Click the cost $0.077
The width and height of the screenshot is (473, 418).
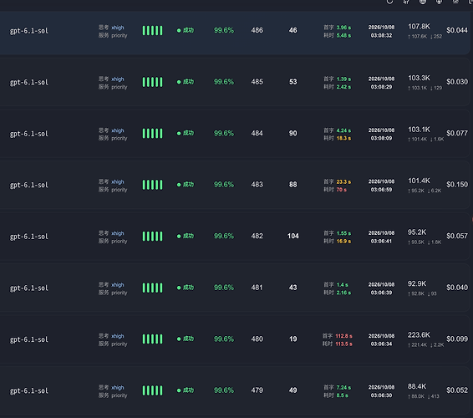point(457,133)
